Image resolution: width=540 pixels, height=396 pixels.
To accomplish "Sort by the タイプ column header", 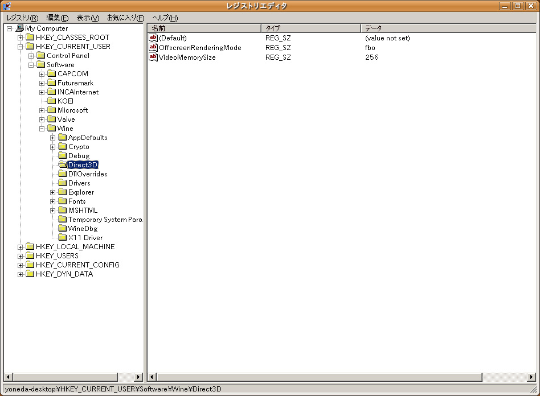I will click(x=311, y=28).
